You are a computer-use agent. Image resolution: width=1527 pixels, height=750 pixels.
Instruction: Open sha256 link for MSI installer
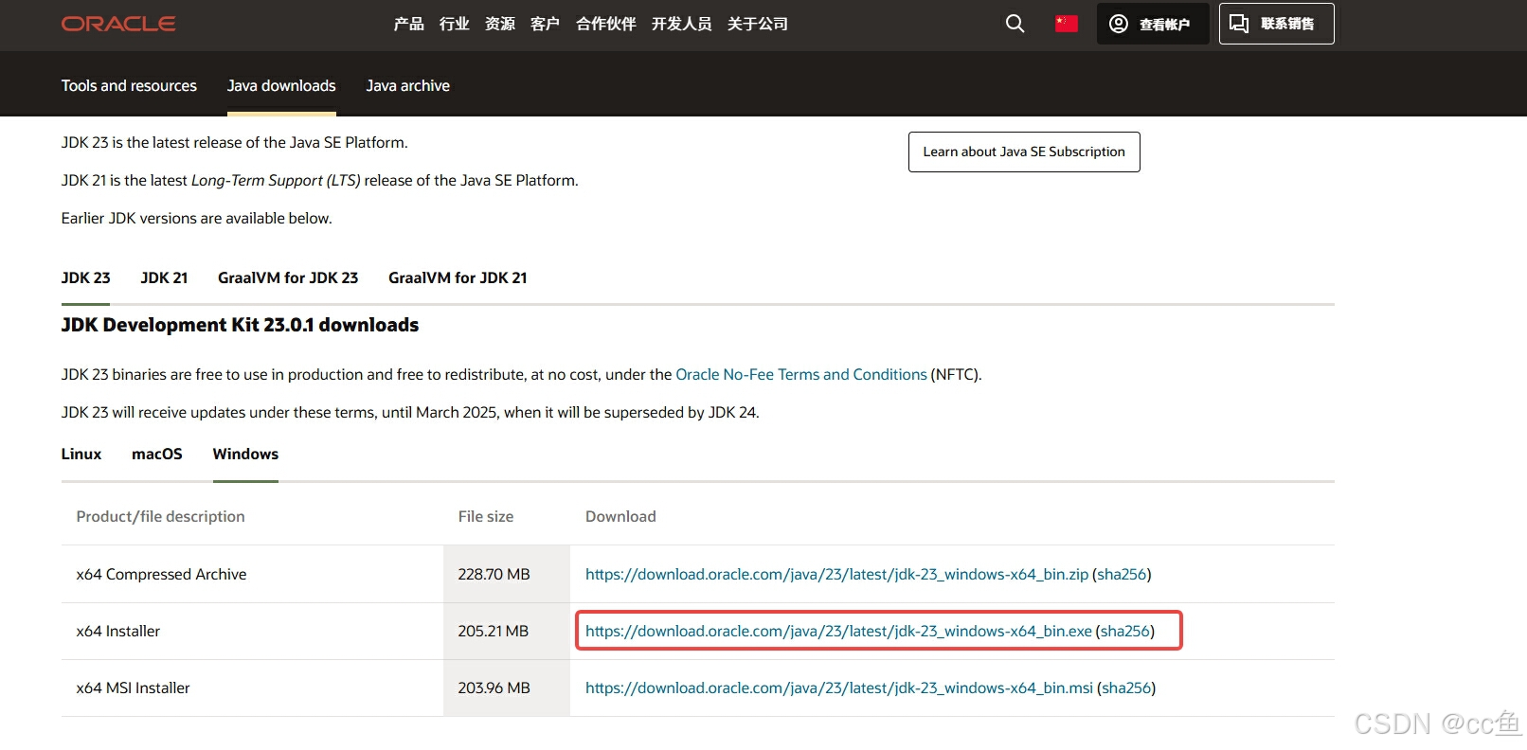1126,687
